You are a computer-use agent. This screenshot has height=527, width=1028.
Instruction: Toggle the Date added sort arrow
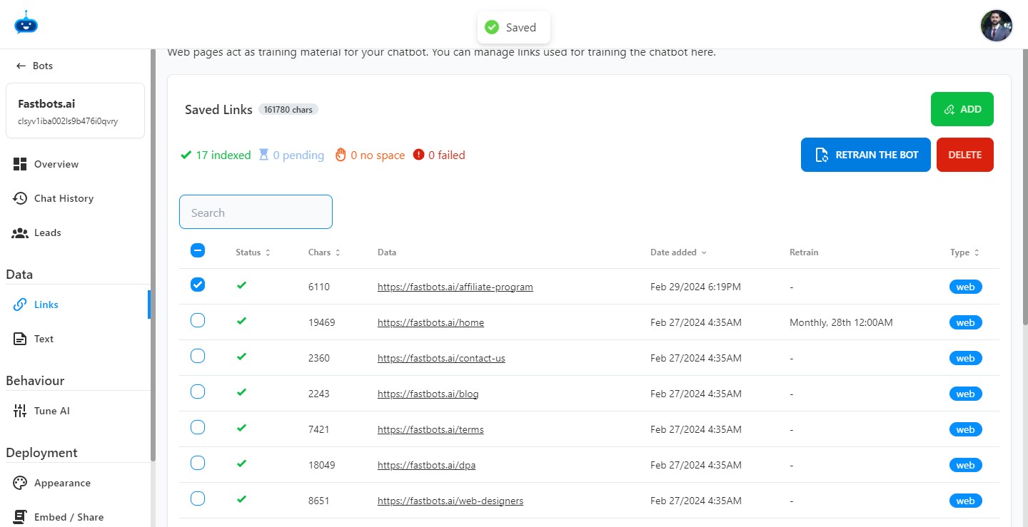pos(704,252)
